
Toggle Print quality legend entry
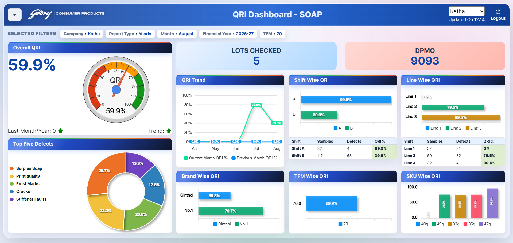point(25,176)
